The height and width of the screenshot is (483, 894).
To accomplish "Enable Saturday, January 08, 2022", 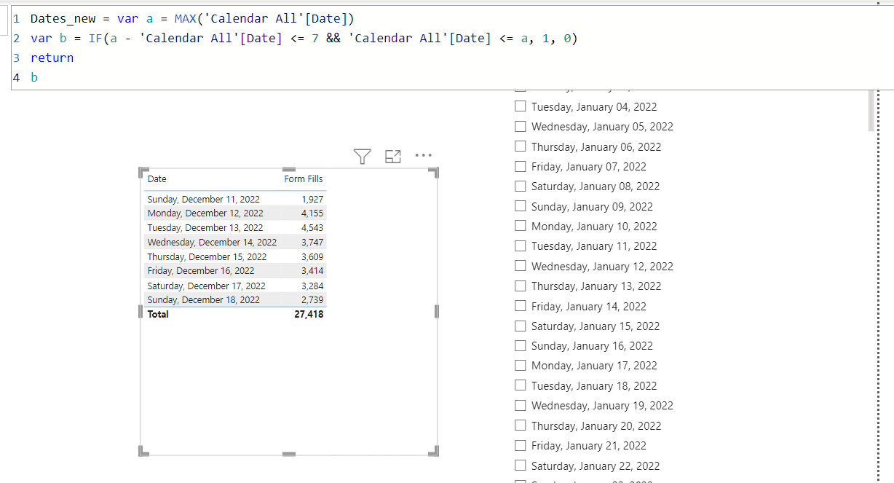I will pos(520,186).
